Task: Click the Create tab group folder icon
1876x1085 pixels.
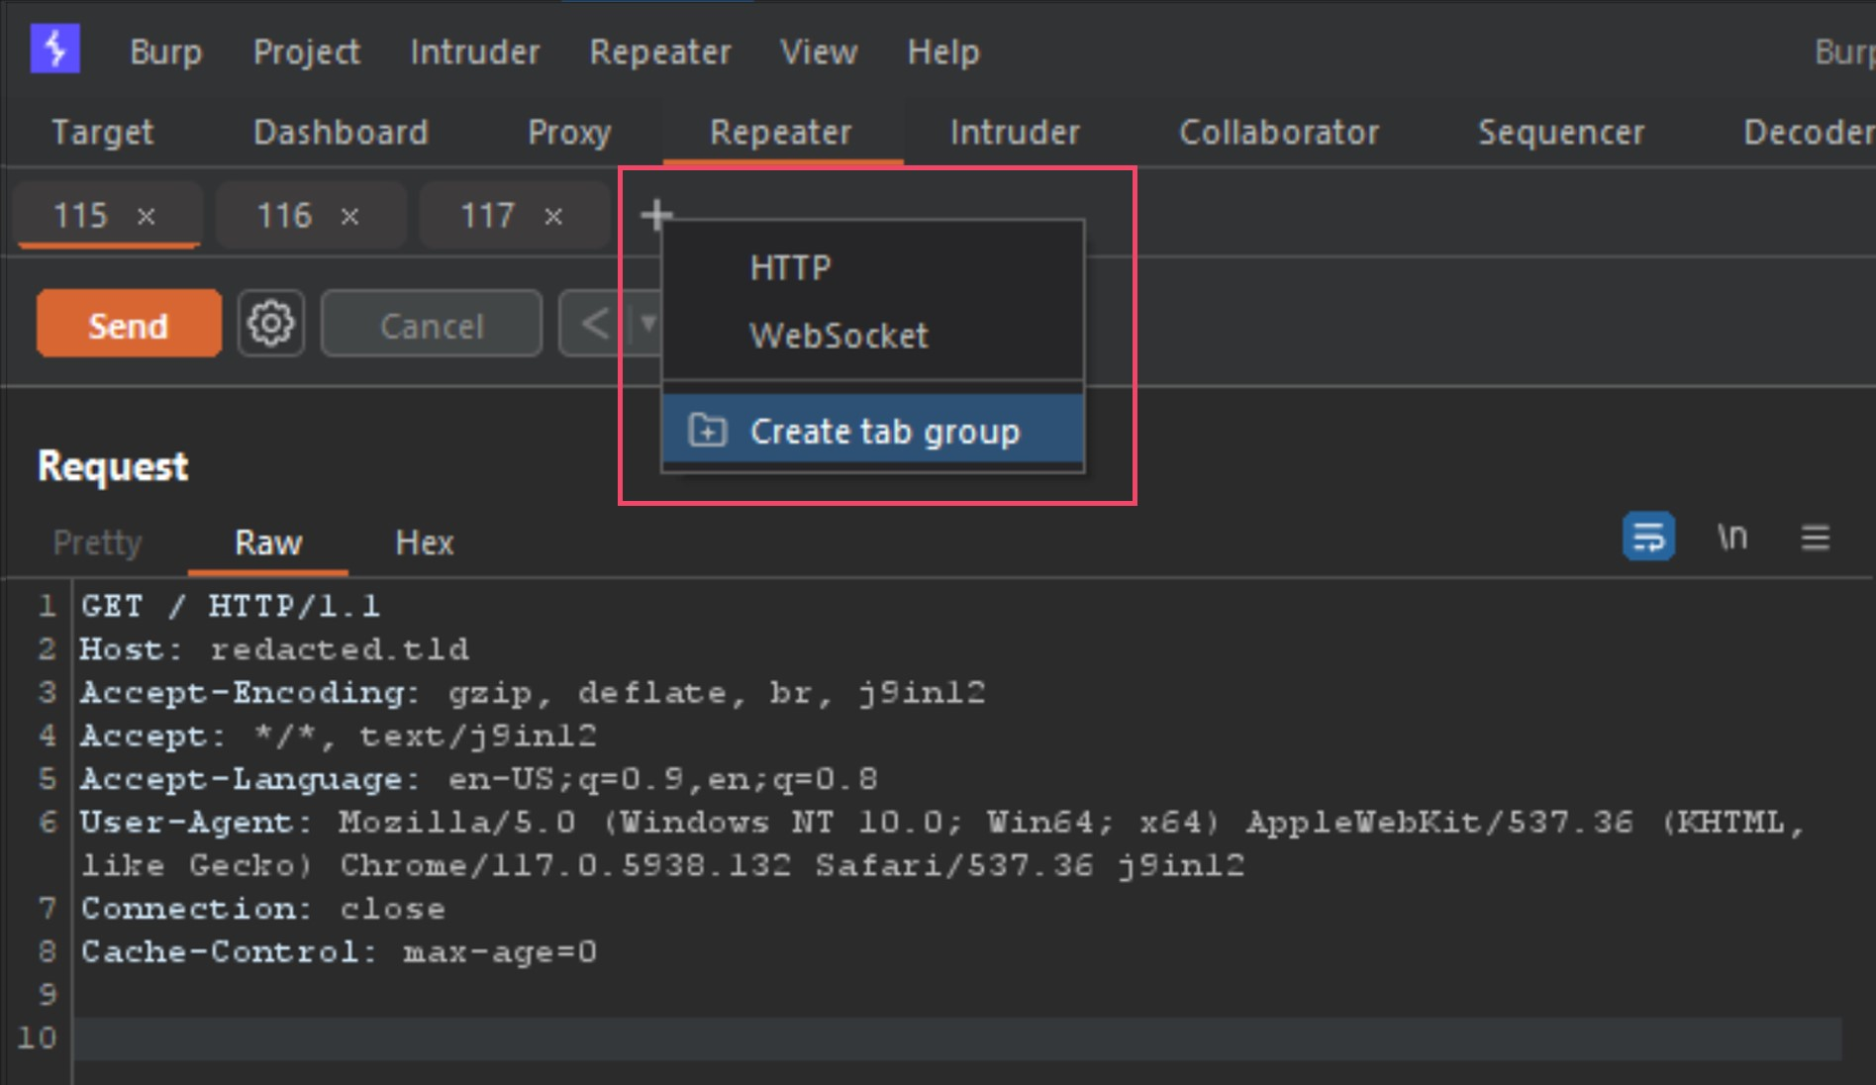Action: (708, 431)
